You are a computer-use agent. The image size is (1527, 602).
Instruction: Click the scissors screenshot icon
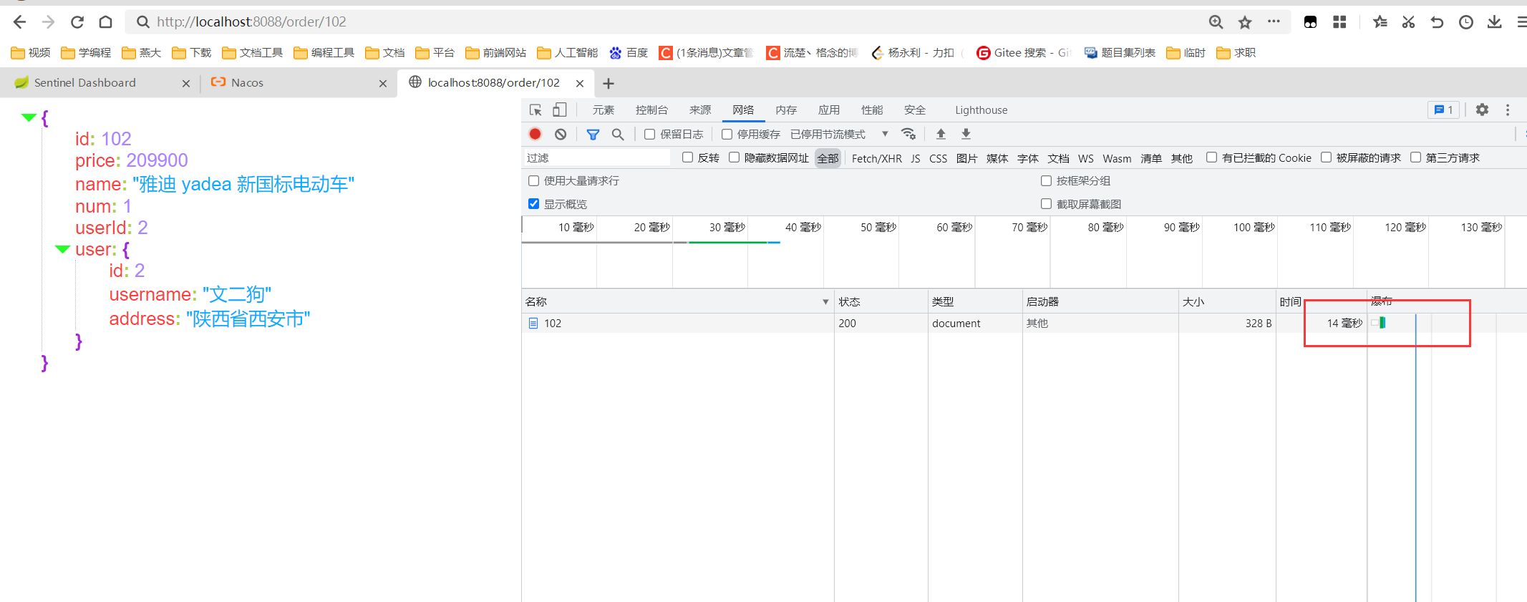point(1408,22)
